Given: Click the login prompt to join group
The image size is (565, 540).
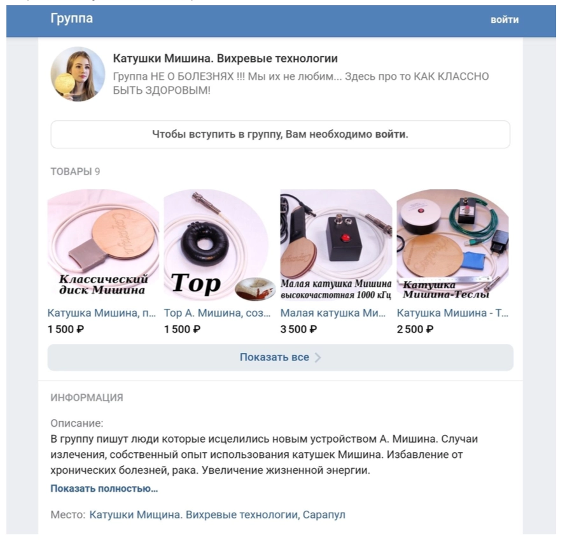Looking at the screenshot, I should [280, 134].
